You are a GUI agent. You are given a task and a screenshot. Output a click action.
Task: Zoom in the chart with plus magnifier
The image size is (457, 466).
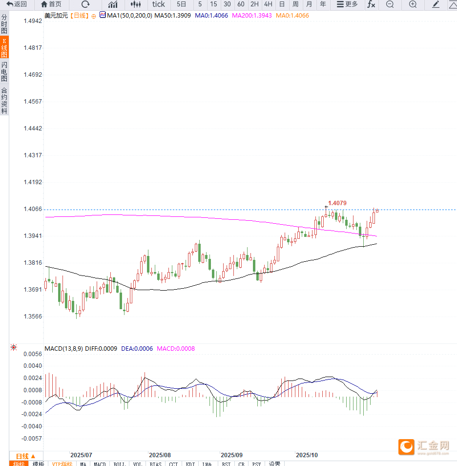click(x=413, y=4)
